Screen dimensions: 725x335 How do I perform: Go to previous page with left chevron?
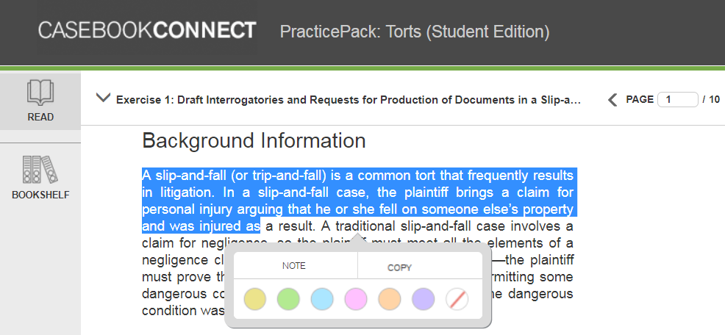tap(612, 99)
